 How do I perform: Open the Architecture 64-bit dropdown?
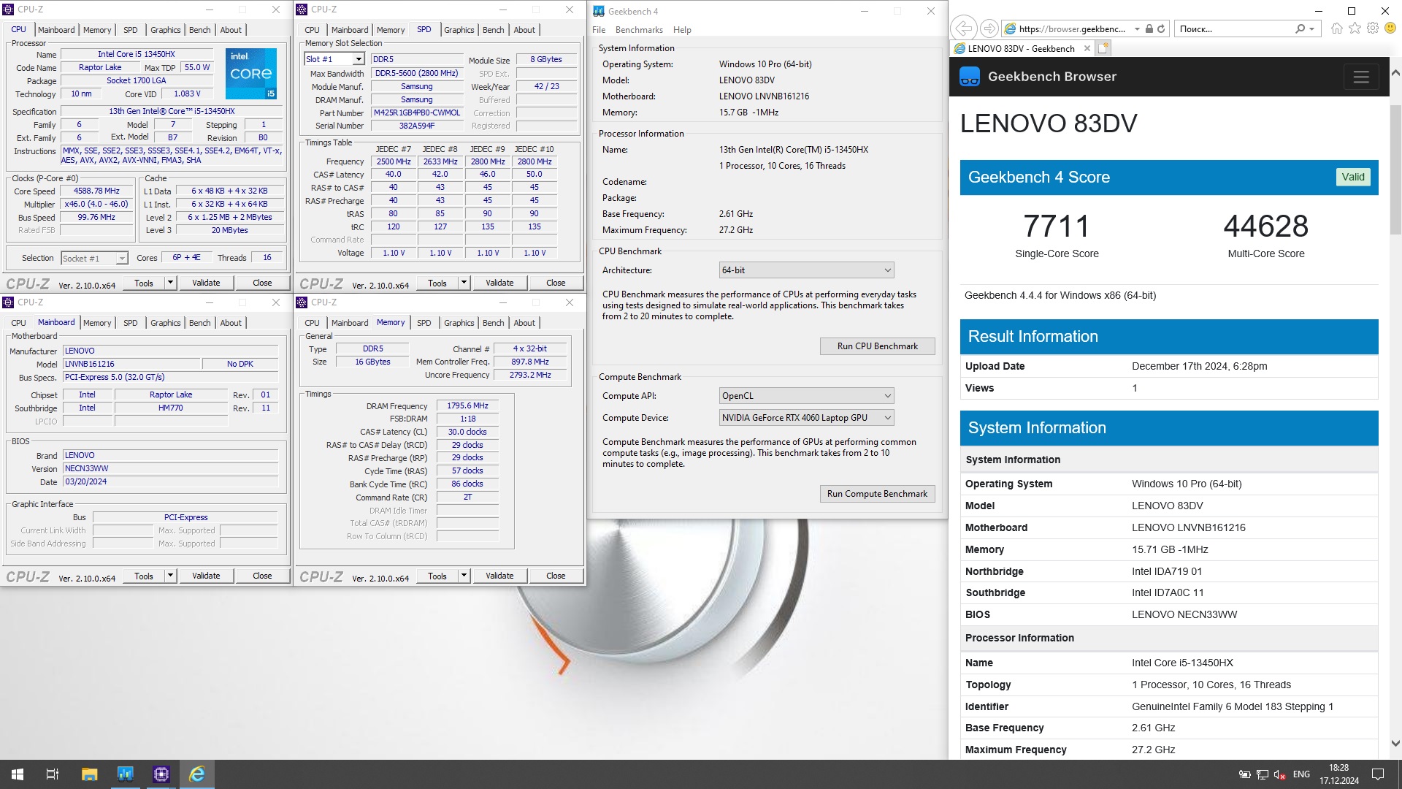click(x=806, y=270)
